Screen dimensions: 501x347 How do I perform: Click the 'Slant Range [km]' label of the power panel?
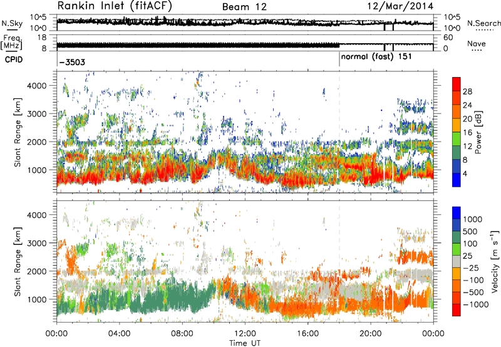pyautogui.click(x=18, y=132)
